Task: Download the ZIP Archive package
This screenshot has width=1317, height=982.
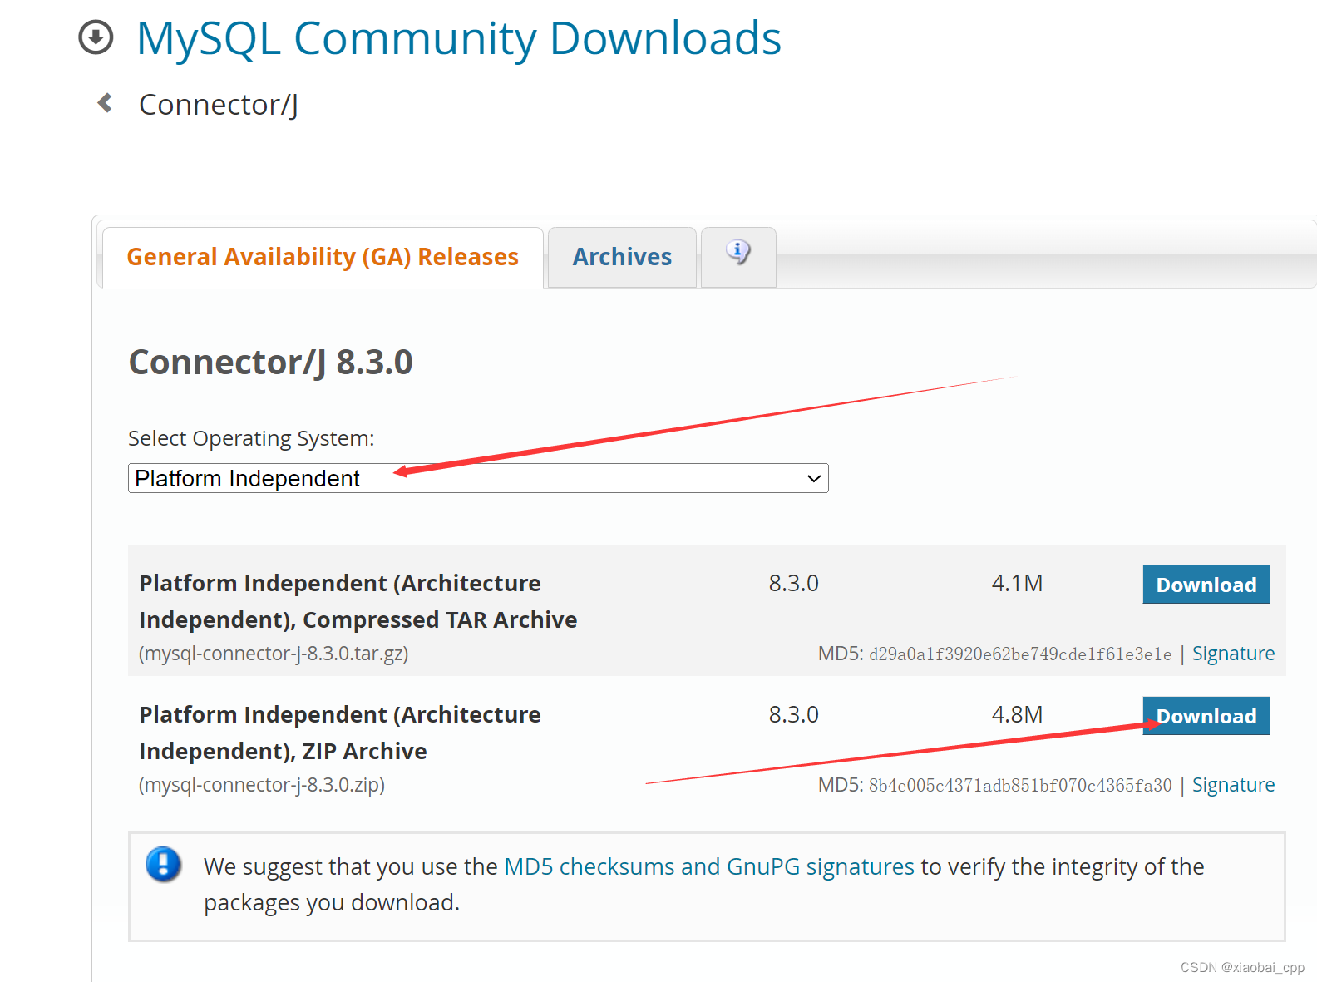Action: pos(1206,716)
